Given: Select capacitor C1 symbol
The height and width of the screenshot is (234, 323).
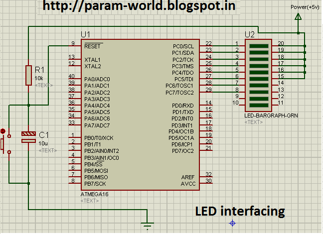Looking at the screenshot, I should pos(28,137).
